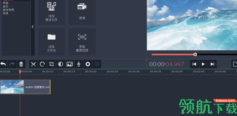Viewport: 237px width, 116px height.
Task: Click the ocean wave preview video
Action: click(192, 25)
